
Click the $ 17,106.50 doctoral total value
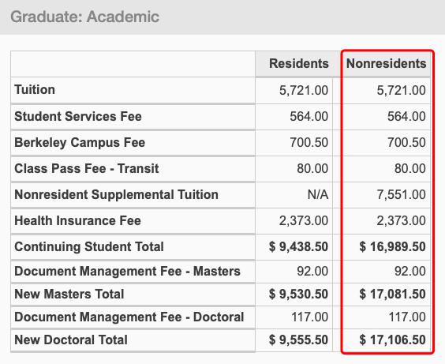click(392, 340)
